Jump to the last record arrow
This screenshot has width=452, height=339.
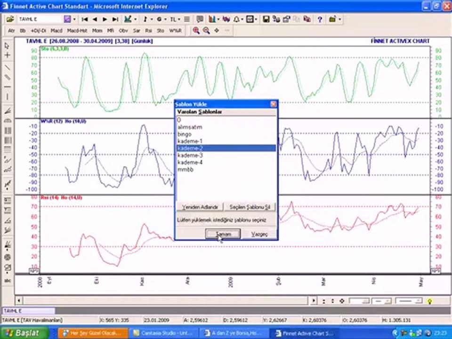pos(115,19)
